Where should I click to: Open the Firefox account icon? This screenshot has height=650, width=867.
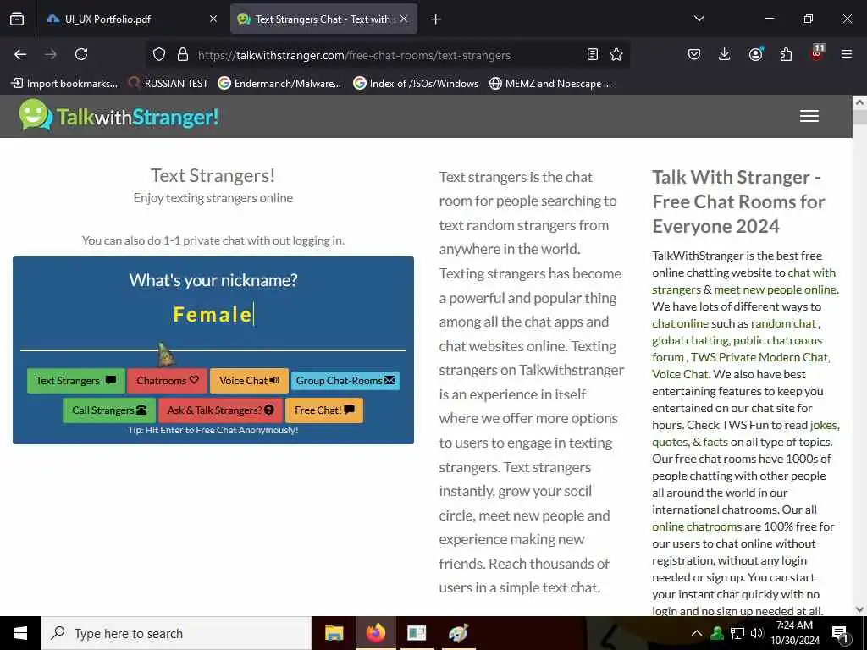click(755, 54)
